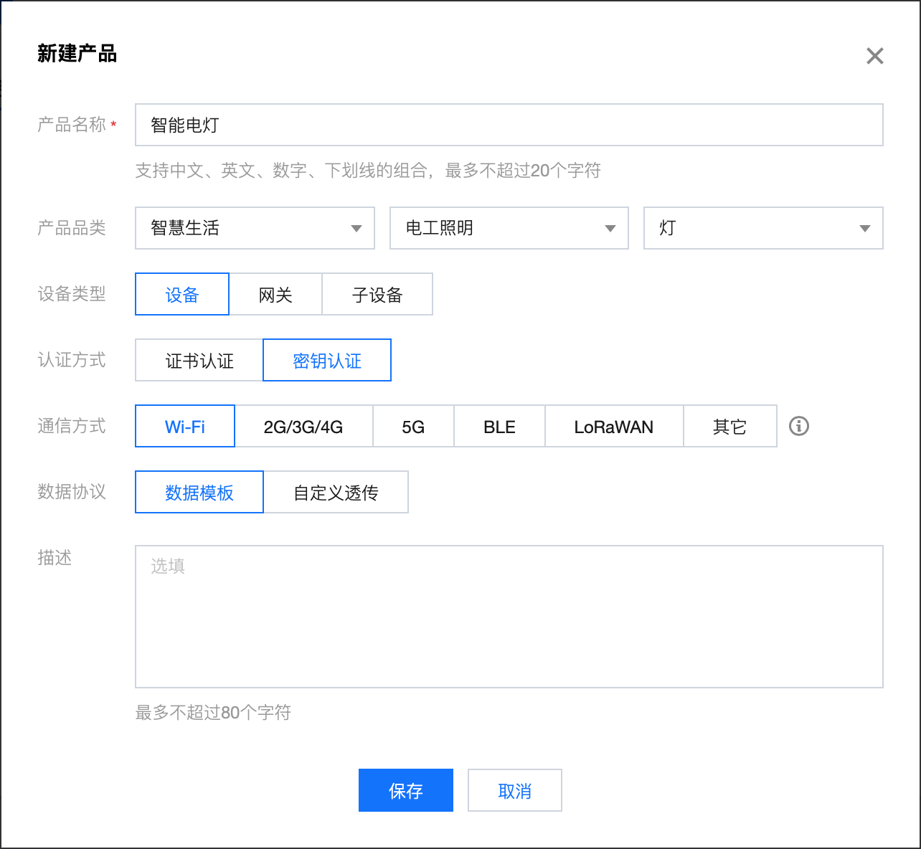Image resolution: width=921 pixels, height=849 pixels.
Task: Select 密钥认证 authentication method
Action: point(327,360)
